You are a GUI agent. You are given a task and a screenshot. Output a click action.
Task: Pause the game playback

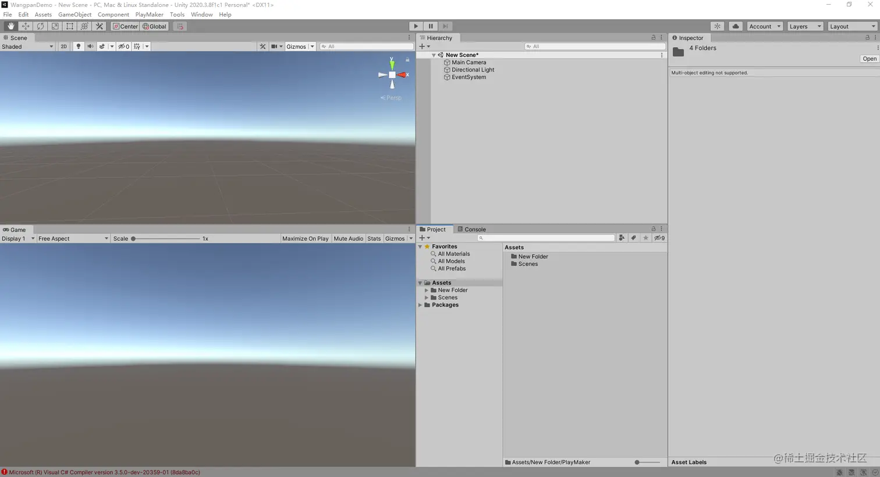pos(431,26)
